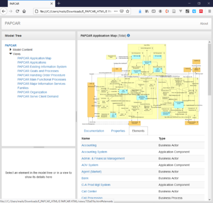Click the Name column header

coord(86,138)
